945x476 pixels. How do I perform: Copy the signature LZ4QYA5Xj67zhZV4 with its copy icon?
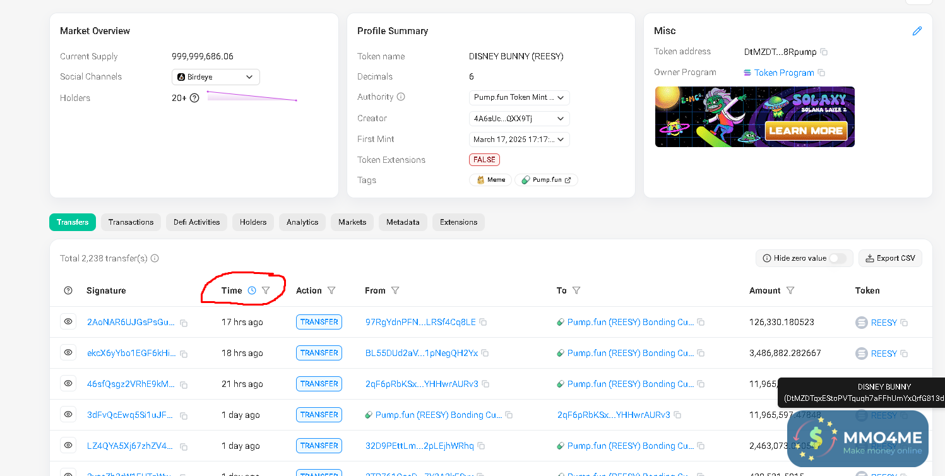tap(184, 447)
